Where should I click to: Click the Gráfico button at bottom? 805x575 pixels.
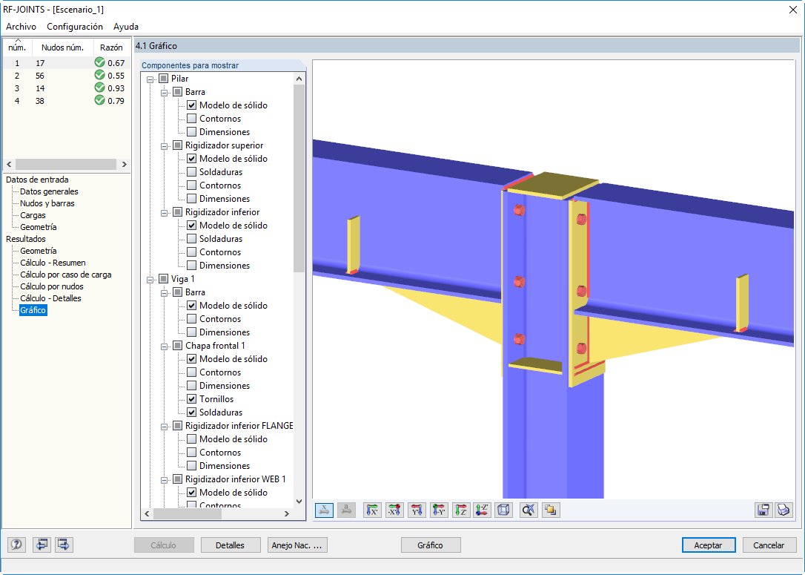click(x=430, y=545)
